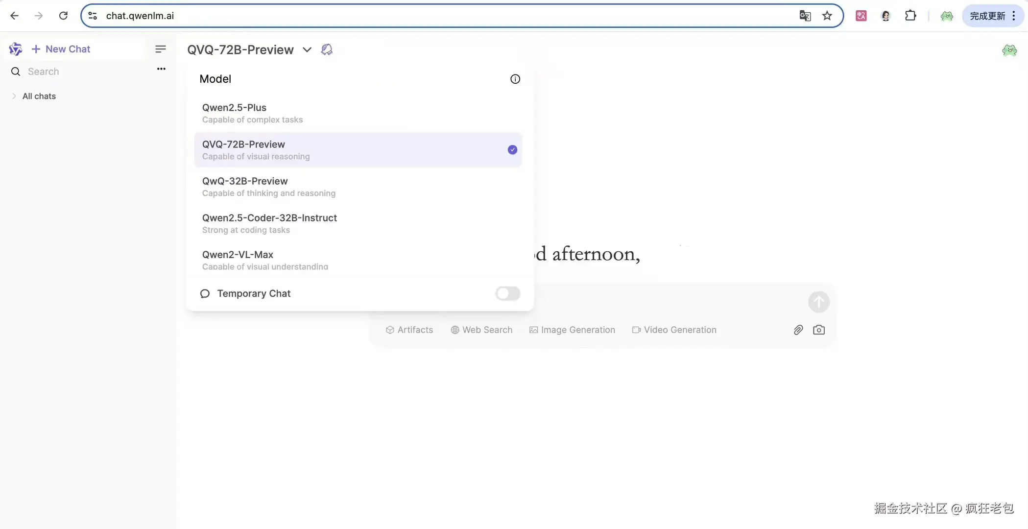The image size is (1028, 529).
Task: Enable Web Search option
Action: (x=481, y=330)
